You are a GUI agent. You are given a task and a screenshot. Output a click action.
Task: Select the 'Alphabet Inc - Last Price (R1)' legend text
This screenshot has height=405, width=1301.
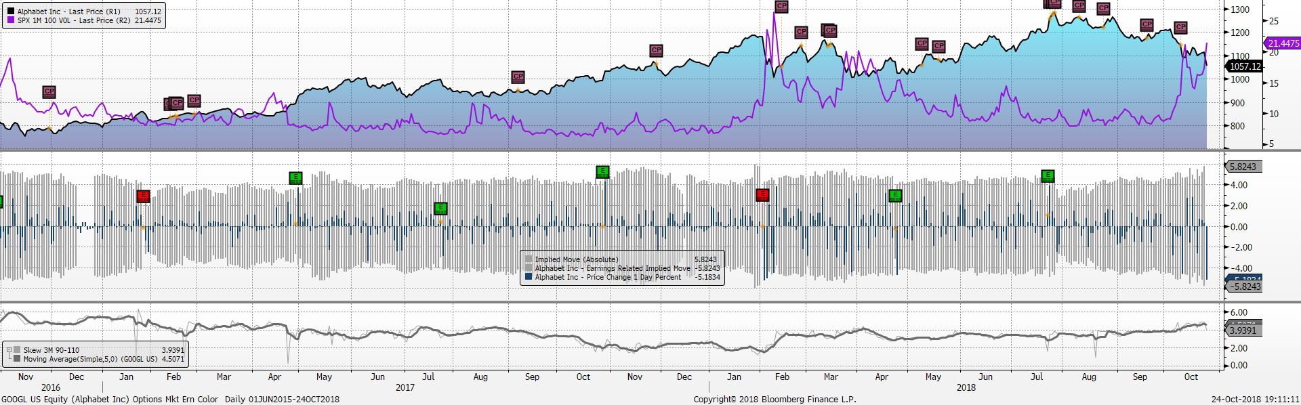(x=69, y=12)
